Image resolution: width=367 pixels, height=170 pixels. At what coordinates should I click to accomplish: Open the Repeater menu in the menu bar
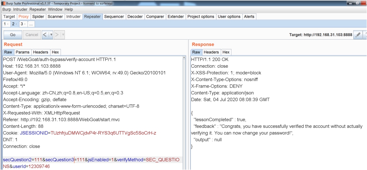[x=37, y=9]
